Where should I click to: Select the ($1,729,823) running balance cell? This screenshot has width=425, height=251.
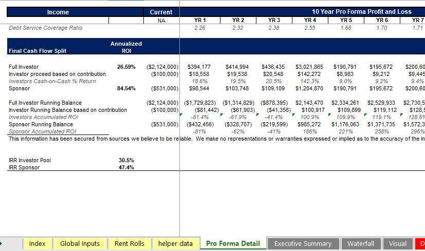pos(200,103)
